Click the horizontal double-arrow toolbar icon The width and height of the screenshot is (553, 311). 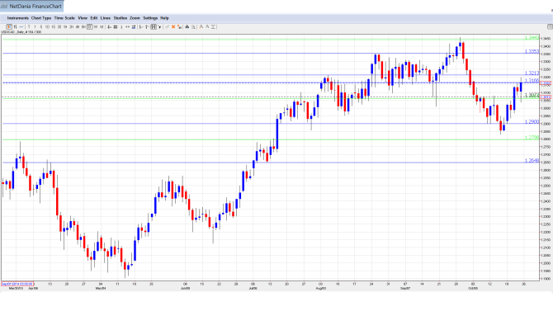click(x=127, y=26)
